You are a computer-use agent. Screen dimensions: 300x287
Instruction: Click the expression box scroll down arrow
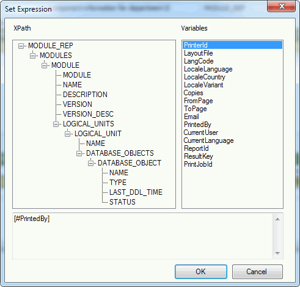(277, 253)
